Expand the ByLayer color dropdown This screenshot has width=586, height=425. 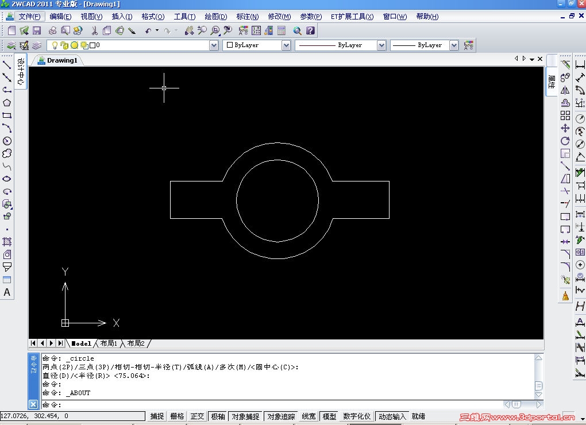coord(286,45)
